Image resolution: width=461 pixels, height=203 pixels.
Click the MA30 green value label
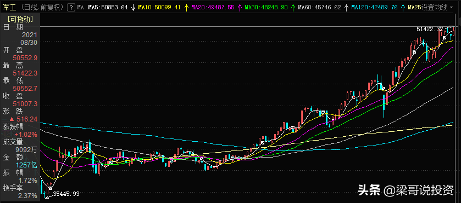coord(266,7)
